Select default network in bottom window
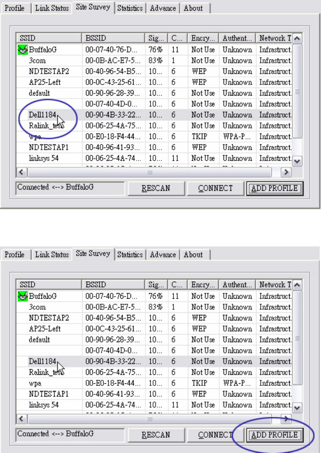Viewport: 321px width, 453px height. coord(39,340)
